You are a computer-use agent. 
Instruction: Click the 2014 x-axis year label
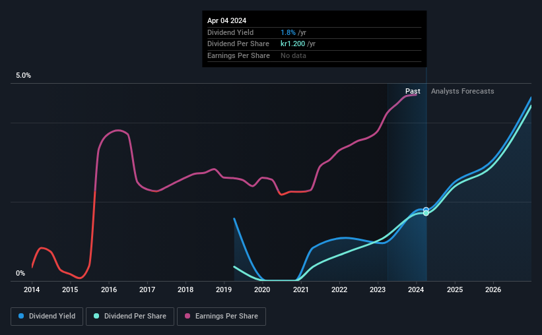click(32, 289)
